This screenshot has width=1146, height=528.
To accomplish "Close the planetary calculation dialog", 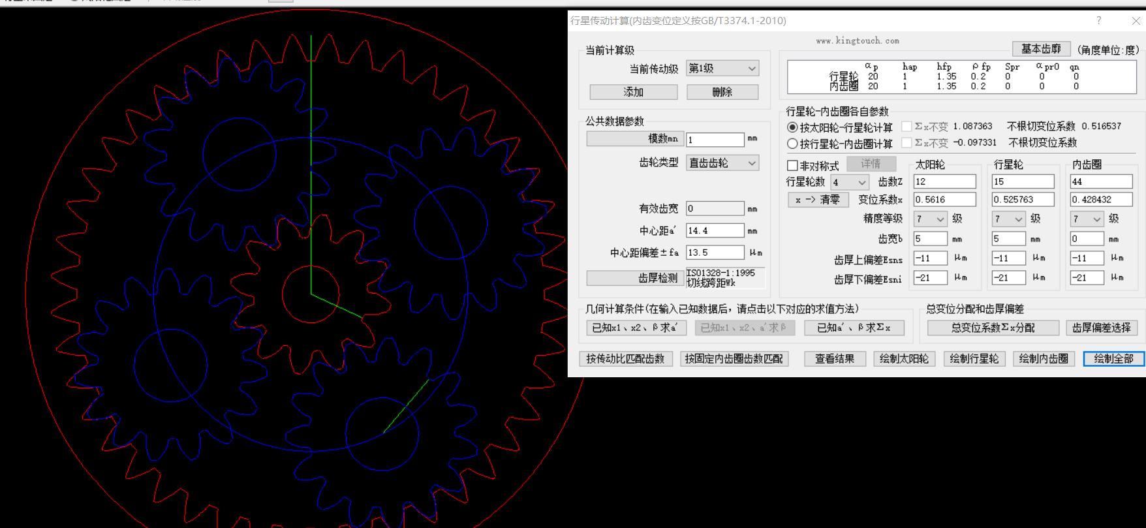I will (x=1136, y=21).
